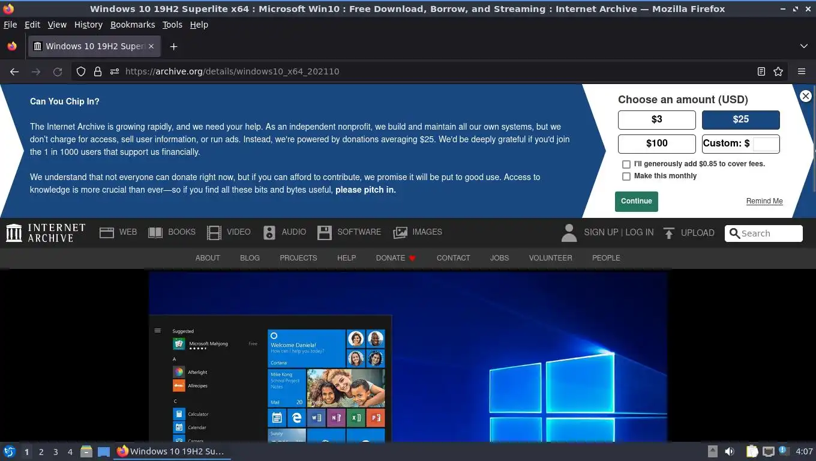Open the View menu
The image size is (816, 461).
coord(57,25)
